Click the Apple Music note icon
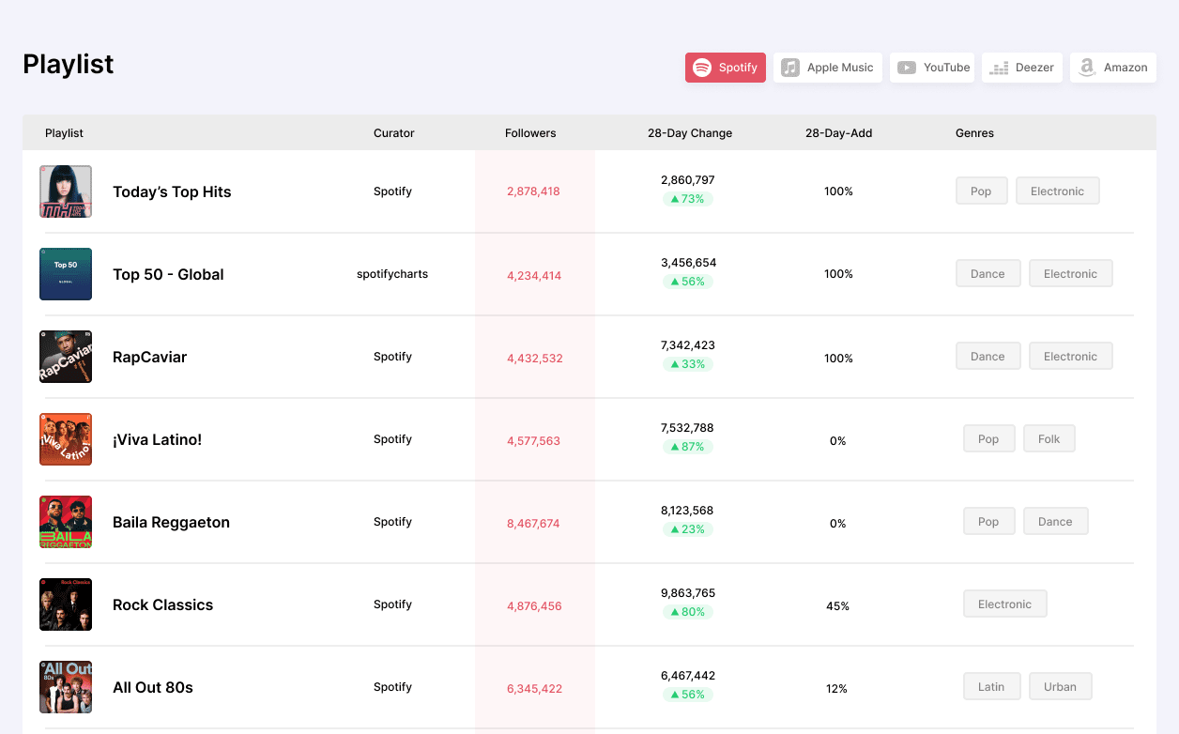The image size is (1179, 734). point(790,68)
